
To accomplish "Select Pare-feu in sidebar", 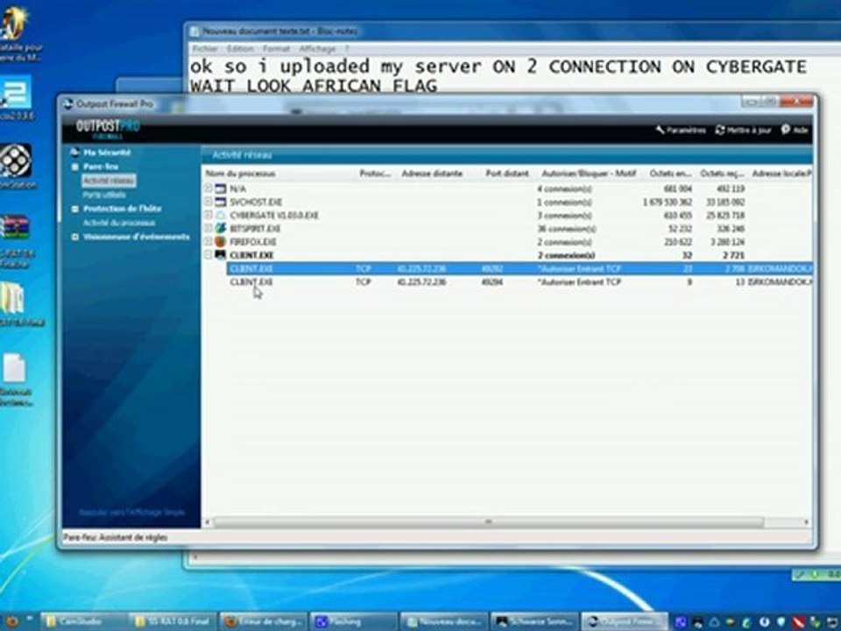I will [x=101, y=167].
